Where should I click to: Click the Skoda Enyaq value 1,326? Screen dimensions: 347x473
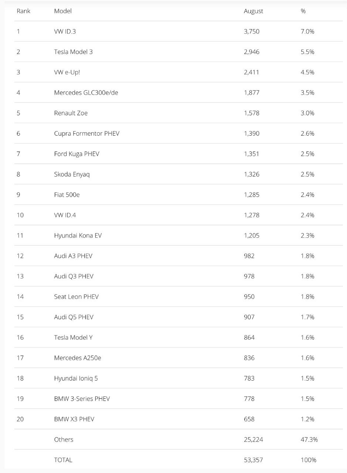coord(252,174)
